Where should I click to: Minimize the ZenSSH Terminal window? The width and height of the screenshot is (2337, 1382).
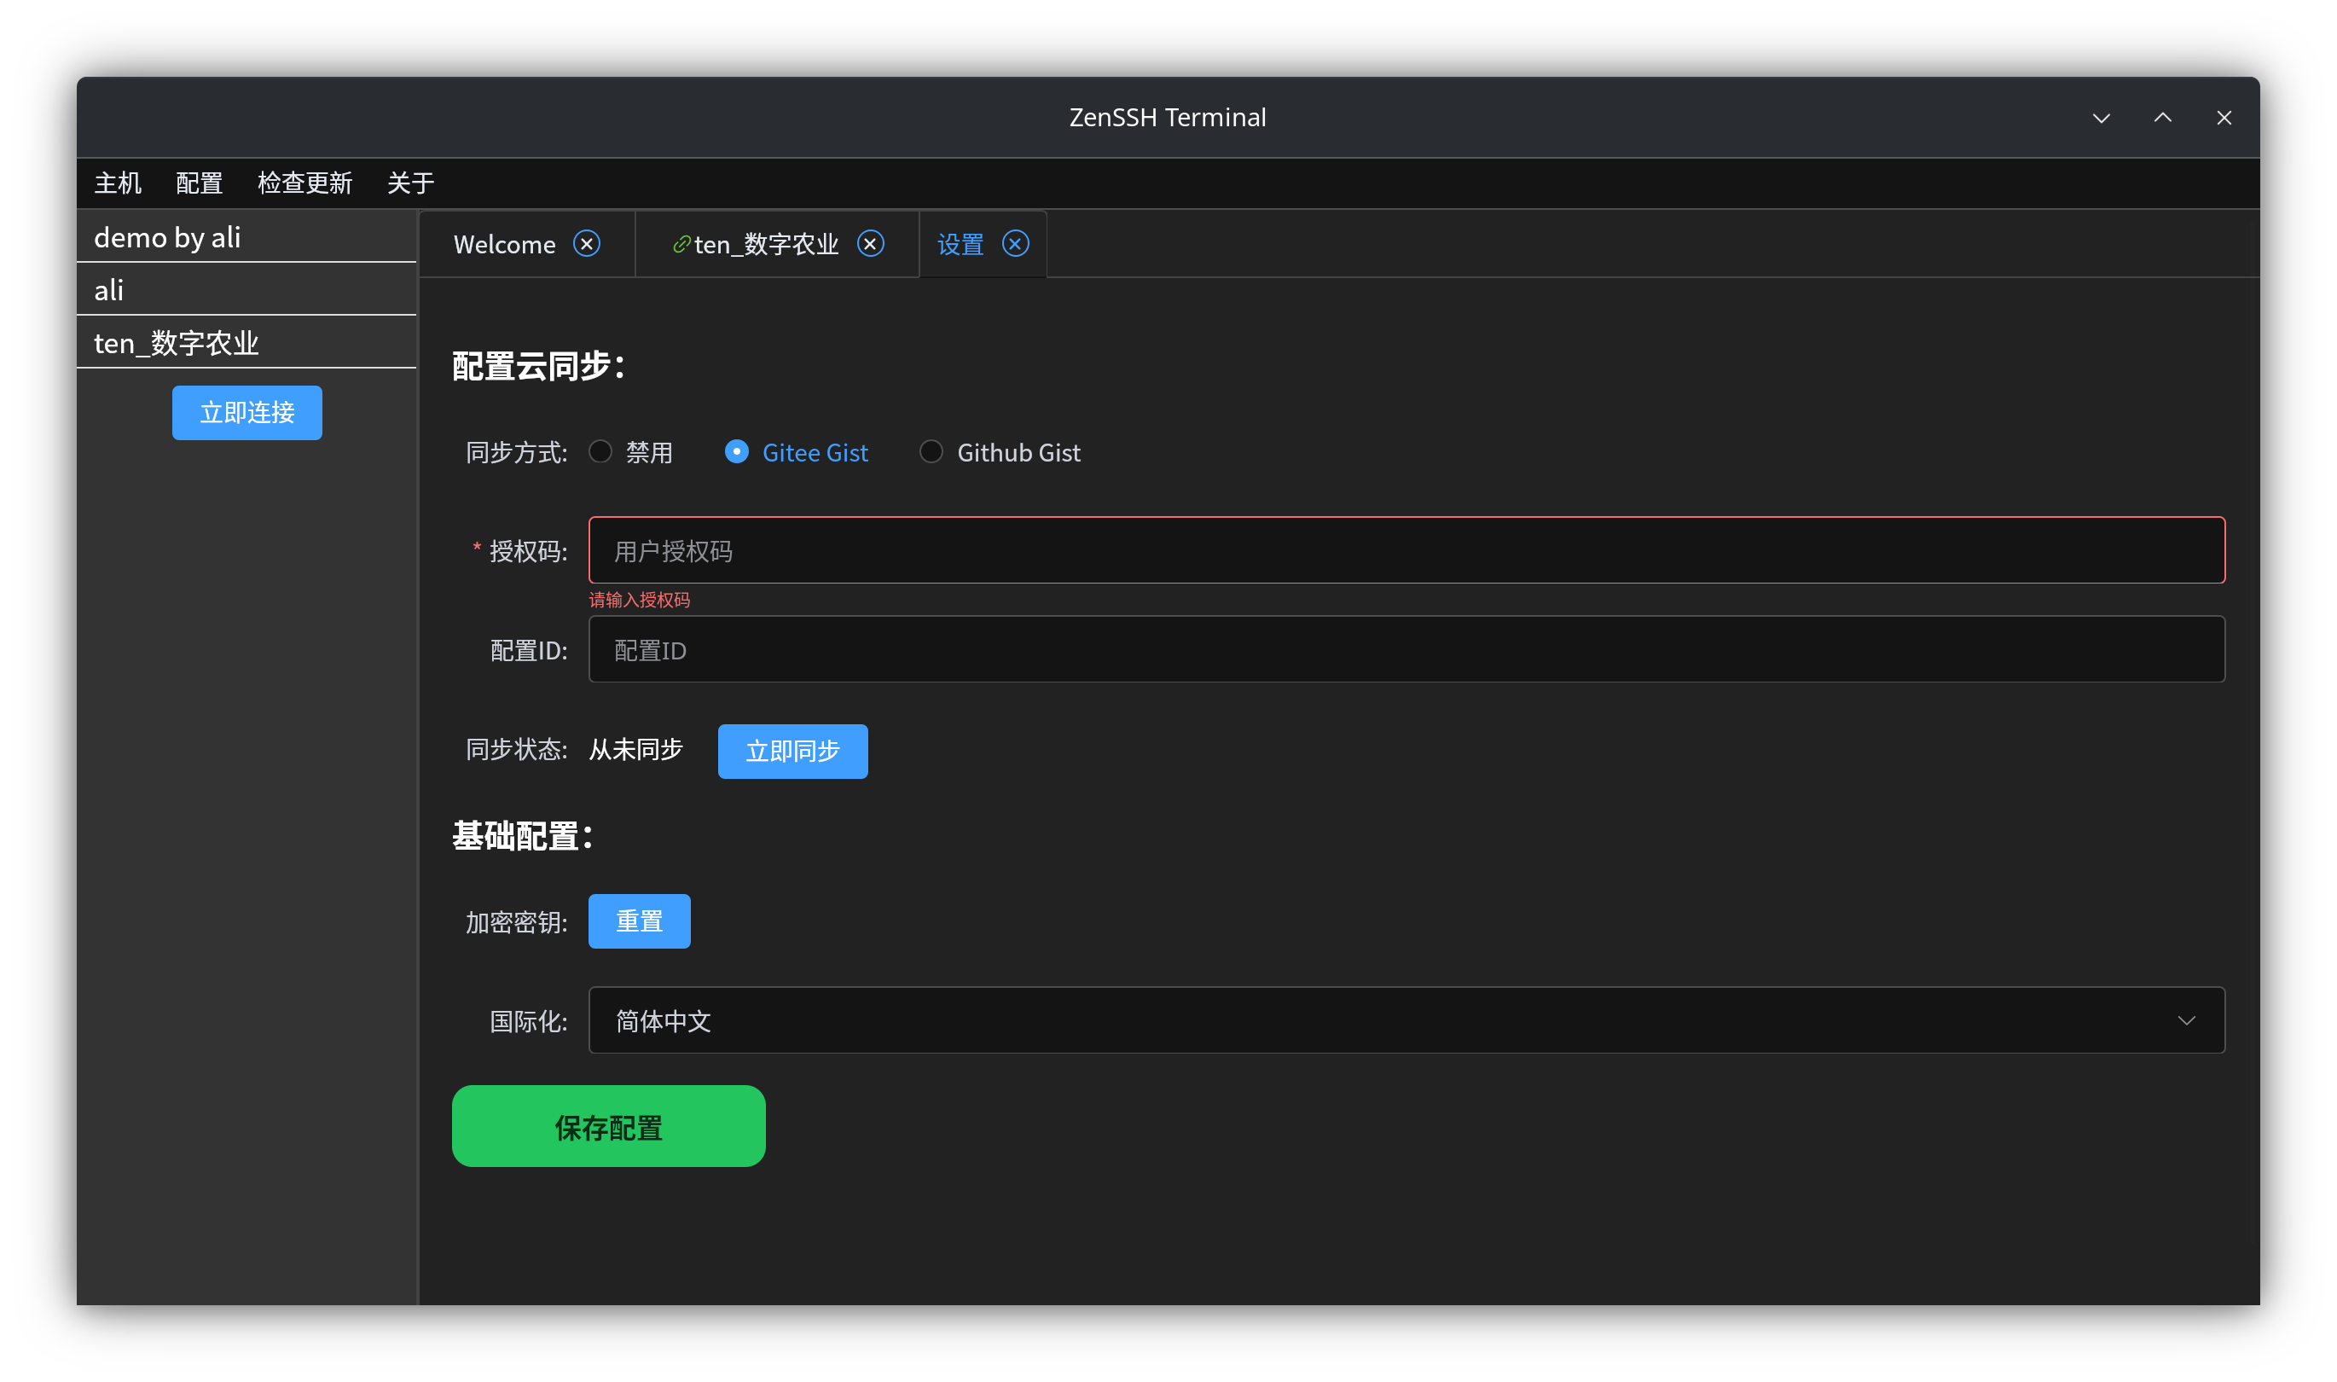pyautogui.click(x=2102, y=119)
